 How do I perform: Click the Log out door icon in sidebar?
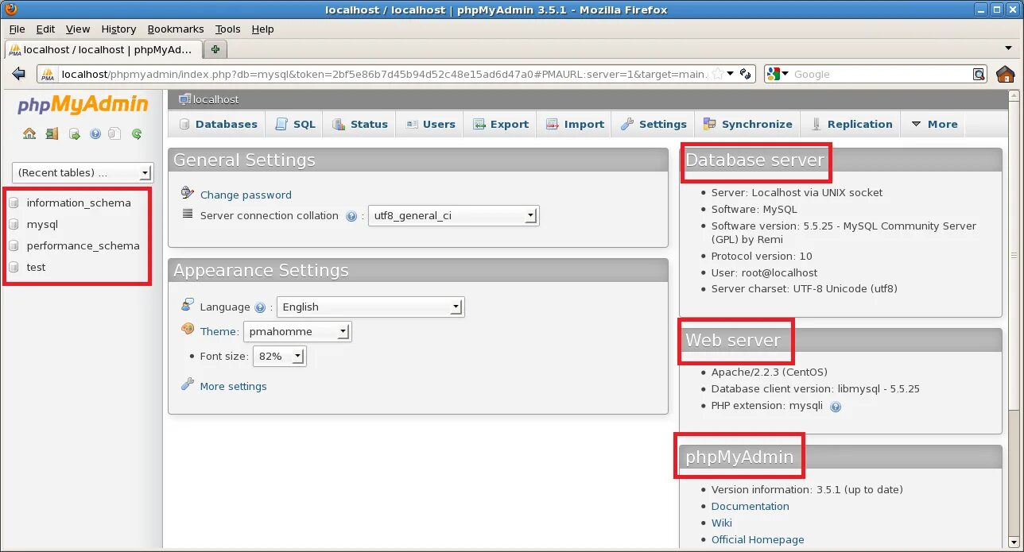52,133
